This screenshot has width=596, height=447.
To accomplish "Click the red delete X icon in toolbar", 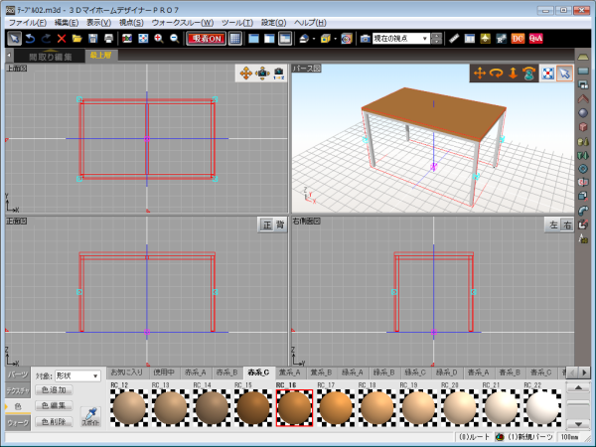I will (62, 38).
